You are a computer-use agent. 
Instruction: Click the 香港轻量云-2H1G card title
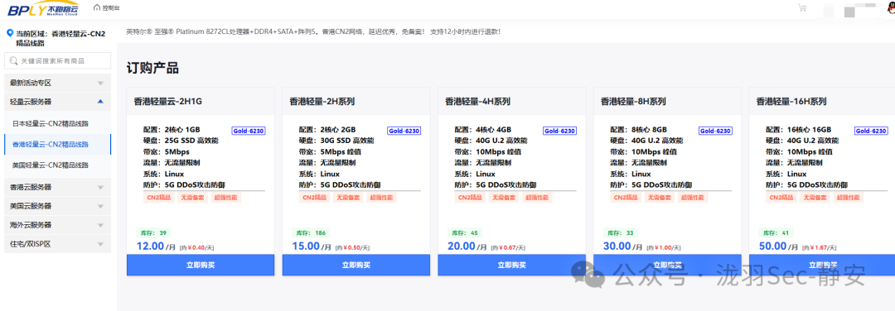pos(167,102)
